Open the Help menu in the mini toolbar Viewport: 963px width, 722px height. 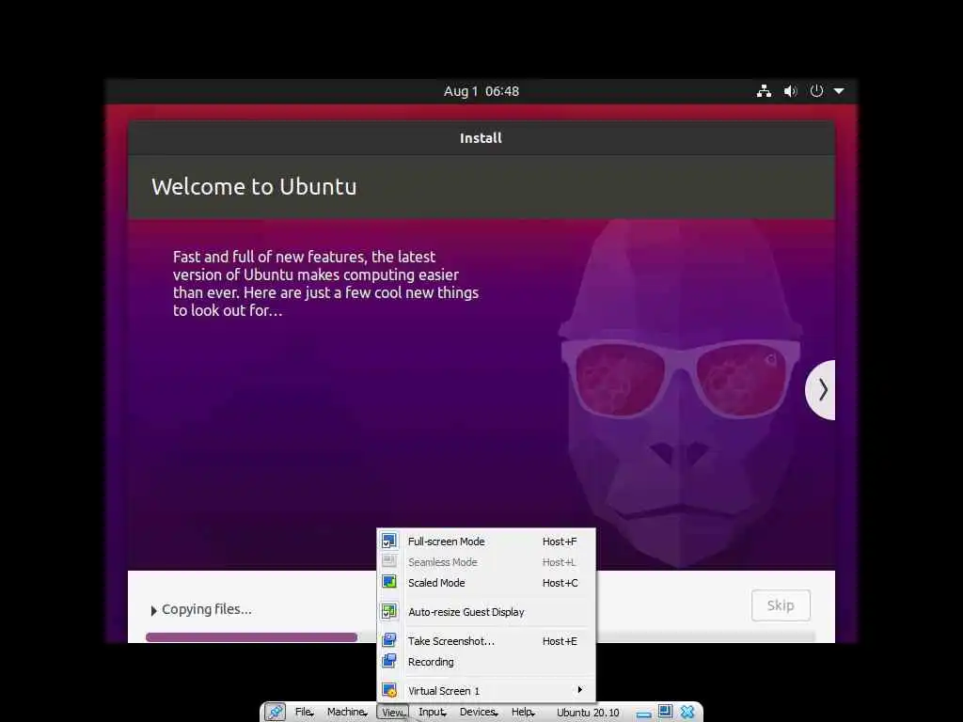[523, 712]
